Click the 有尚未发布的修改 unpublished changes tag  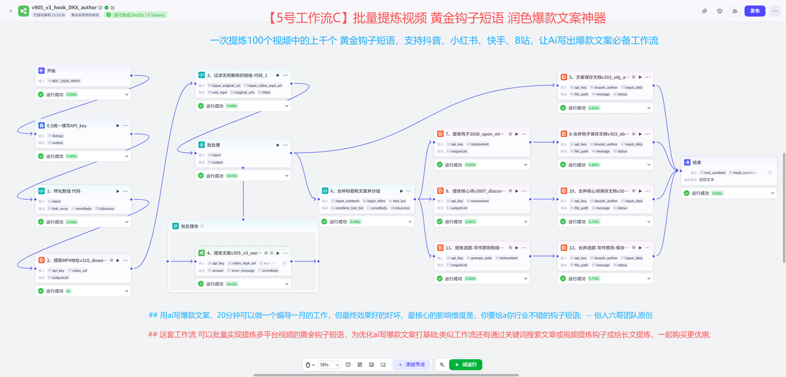(86, 14)
